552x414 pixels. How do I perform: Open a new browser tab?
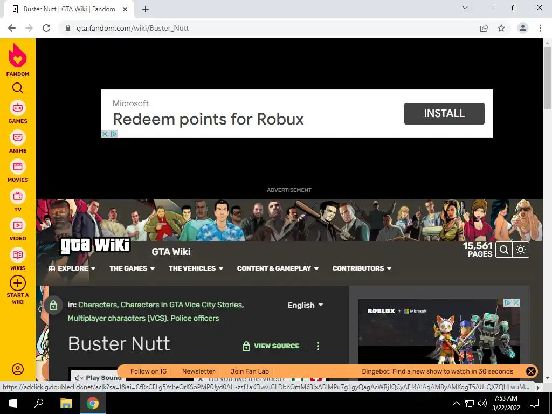(146, 9)
